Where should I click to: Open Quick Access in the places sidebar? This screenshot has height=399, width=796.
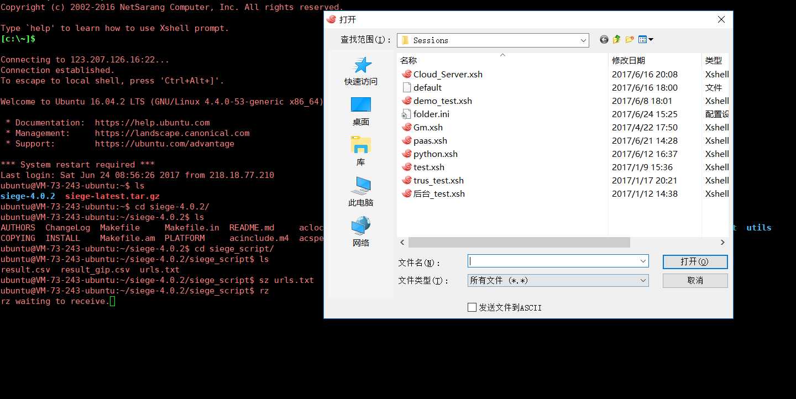[361, 71]
